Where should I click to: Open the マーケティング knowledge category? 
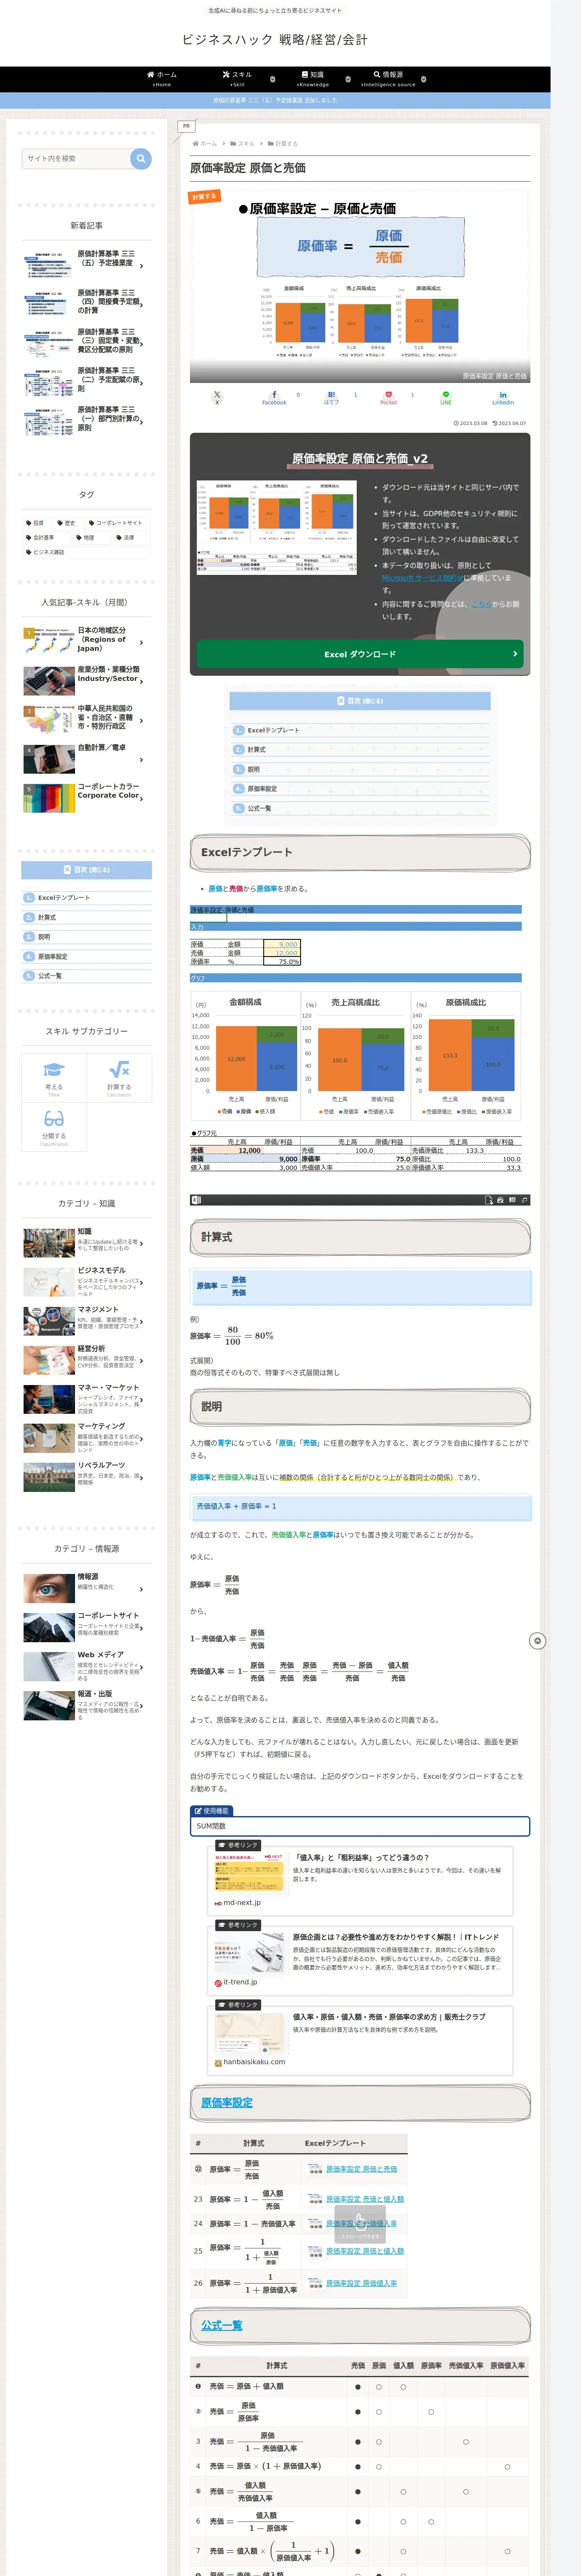pyautogui.click(x=87, y=1438)
